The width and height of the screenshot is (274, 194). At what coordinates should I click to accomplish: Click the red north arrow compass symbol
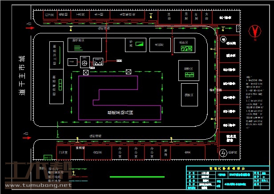[x=255, y=31]
